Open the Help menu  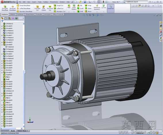(68, 2)
